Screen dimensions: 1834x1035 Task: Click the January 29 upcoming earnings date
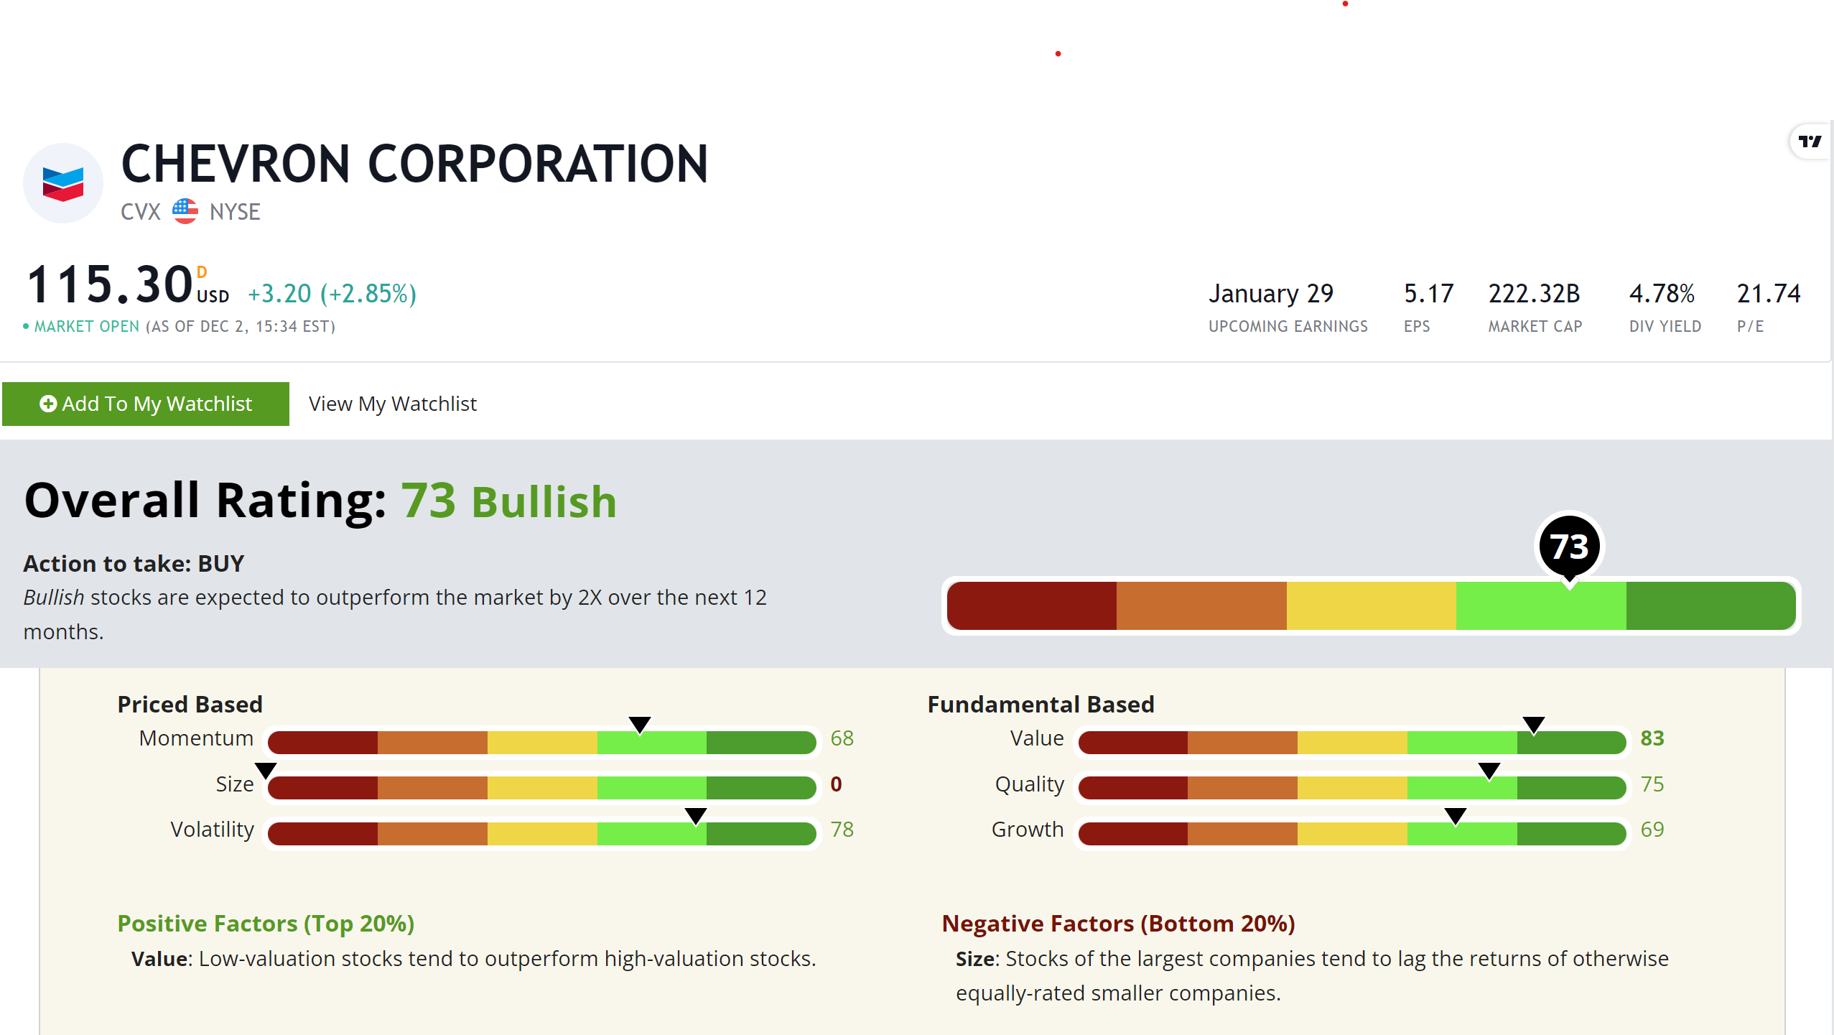[1271, 293]
